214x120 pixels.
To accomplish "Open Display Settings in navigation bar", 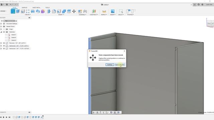I will (111, 112).
